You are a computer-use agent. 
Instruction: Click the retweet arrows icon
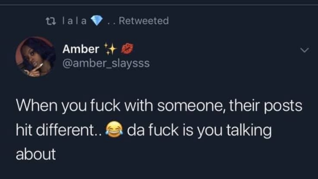click(51, 21)
